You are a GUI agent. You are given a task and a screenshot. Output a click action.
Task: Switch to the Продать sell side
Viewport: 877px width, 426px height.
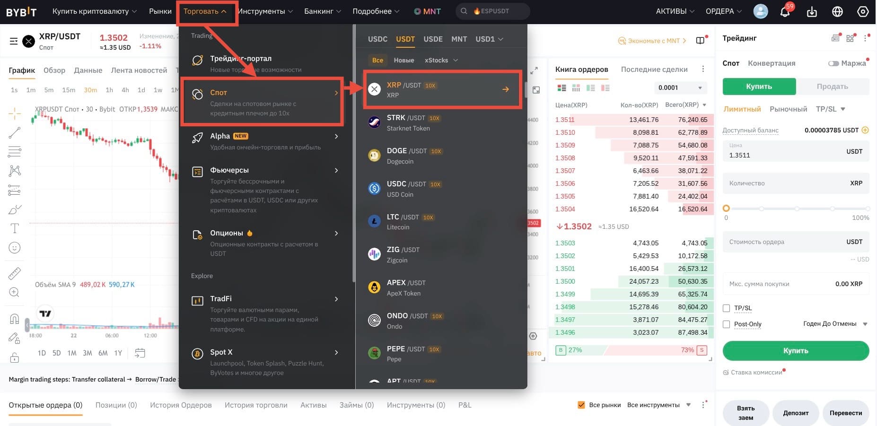tap(833, 87)
